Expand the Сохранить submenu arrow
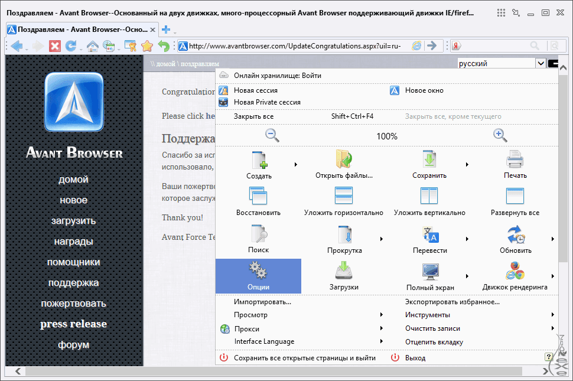 (467, 164)
